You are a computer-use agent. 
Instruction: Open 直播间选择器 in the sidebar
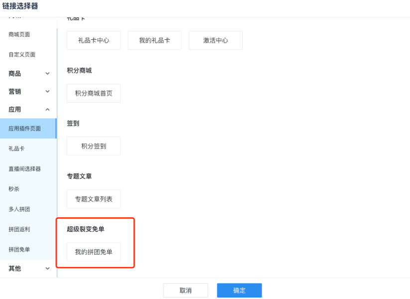(25, 169)
